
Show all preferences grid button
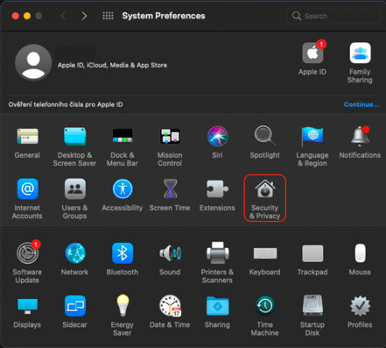click(x=108, y=16)
